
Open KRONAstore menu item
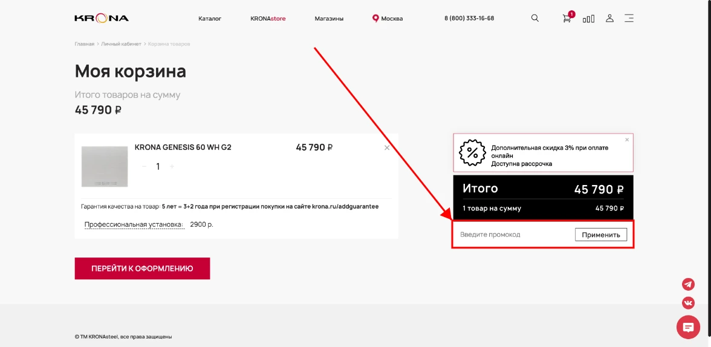(268, 19)
